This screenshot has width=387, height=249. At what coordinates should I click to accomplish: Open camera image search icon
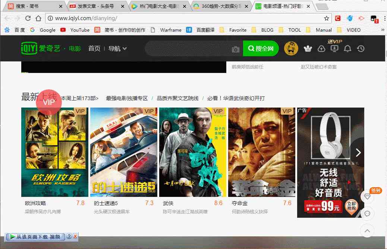(236, 49)
